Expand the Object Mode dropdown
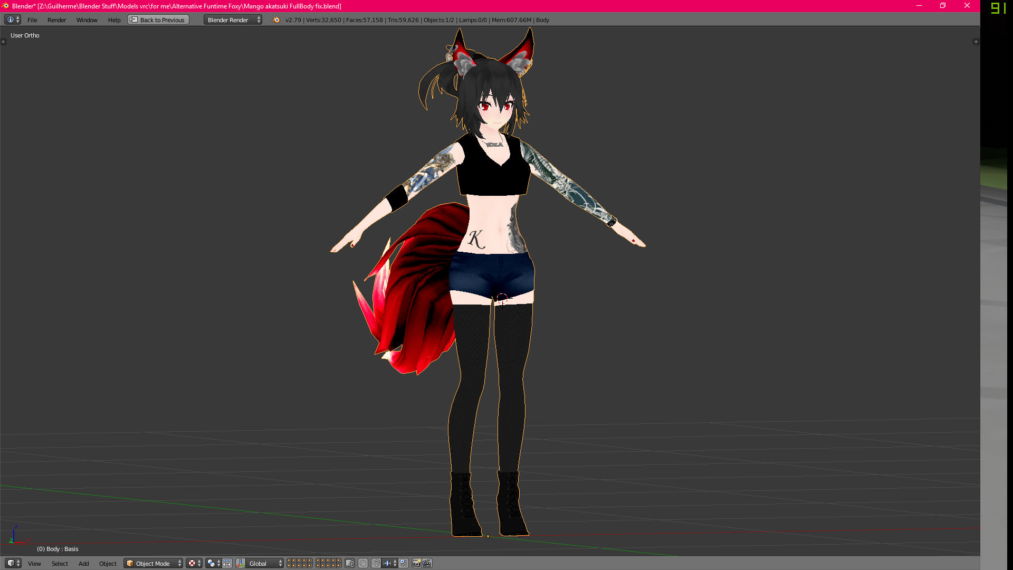Screen dimensions: 1013x570 [x=153, y=563]
